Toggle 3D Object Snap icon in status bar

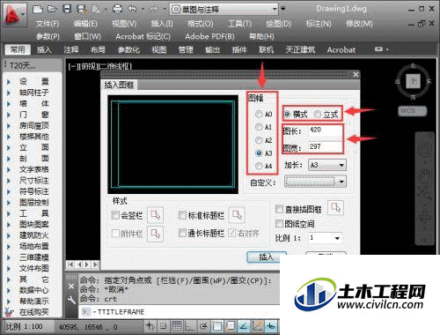click(x=231, y=326)
